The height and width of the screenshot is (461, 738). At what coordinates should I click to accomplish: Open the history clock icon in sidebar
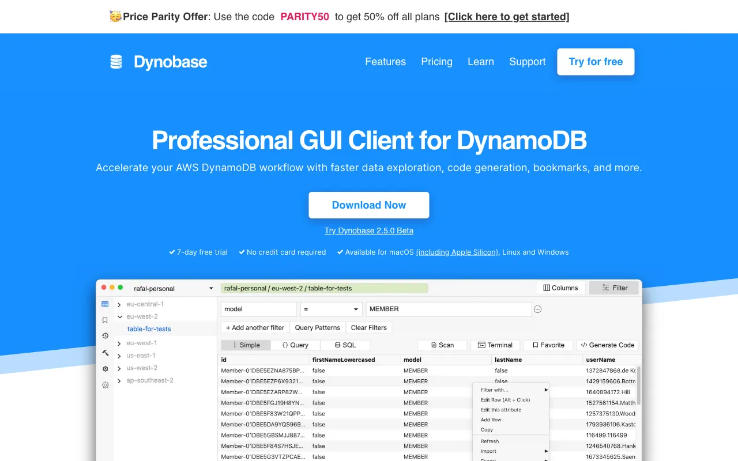pyautogui.click(x=105, y=336)
